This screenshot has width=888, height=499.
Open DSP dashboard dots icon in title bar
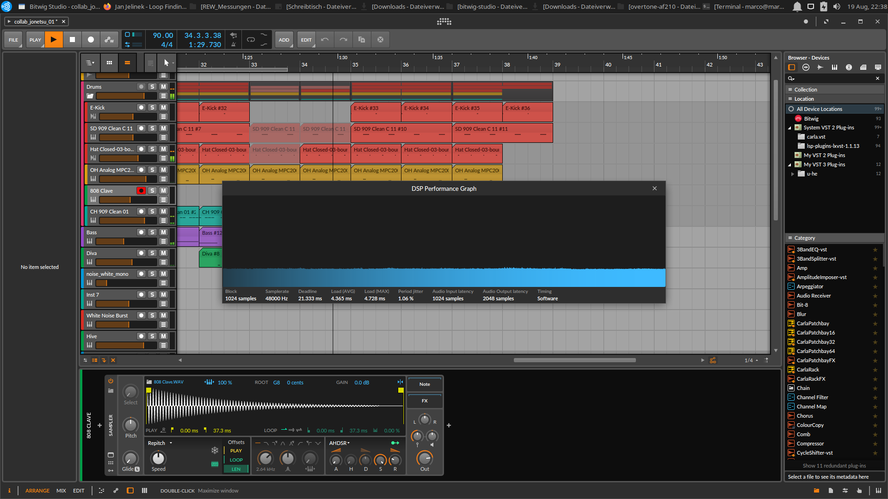click(x=444, y=22)
